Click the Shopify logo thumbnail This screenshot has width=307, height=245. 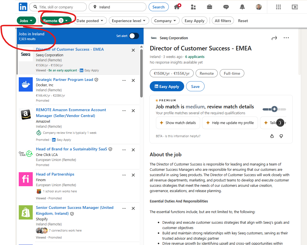click(x=26, y=212)
